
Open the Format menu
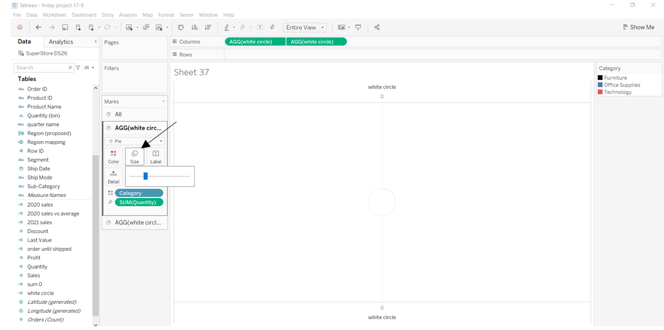[166, 15]
